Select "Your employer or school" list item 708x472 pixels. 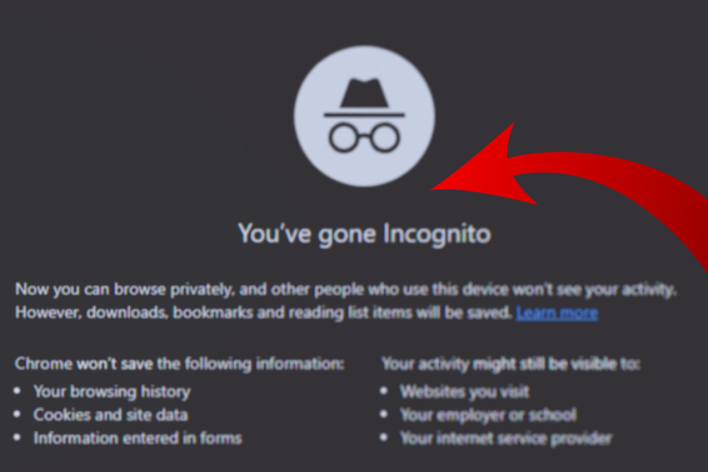pos(487,414)
